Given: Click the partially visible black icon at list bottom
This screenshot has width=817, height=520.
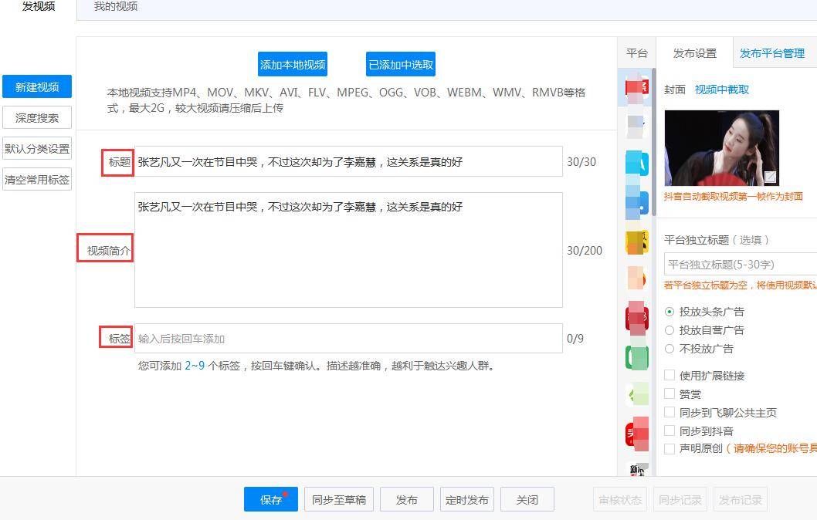Looking at the screenshot, I should (636, 469).
